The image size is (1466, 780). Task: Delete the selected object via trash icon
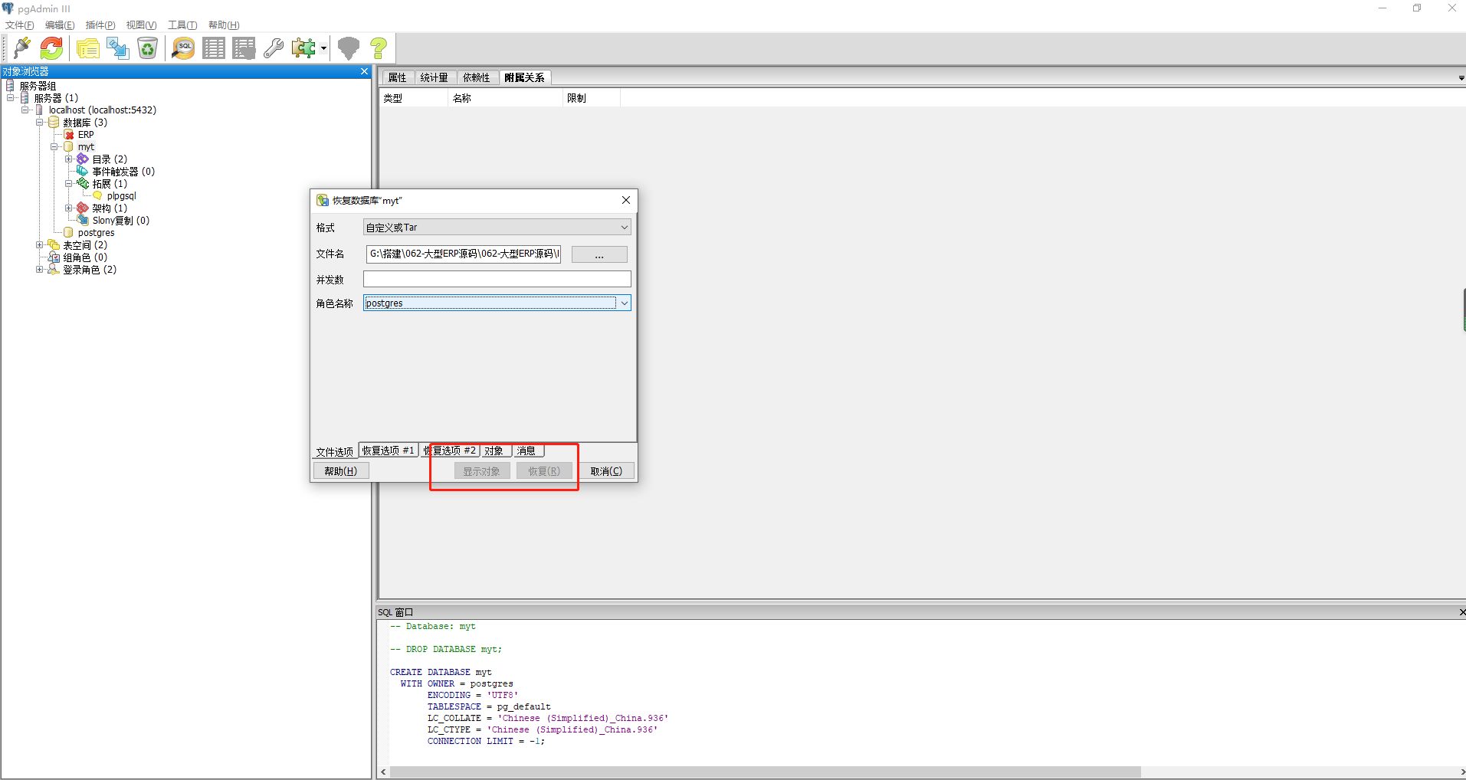(x=147, y=48)
